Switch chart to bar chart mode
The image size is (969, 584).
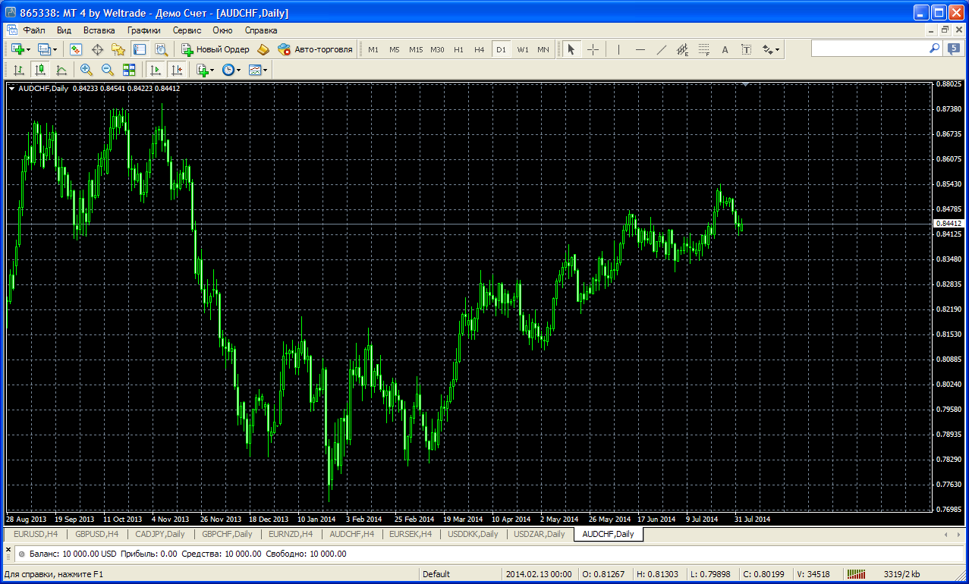coord(18,70)
